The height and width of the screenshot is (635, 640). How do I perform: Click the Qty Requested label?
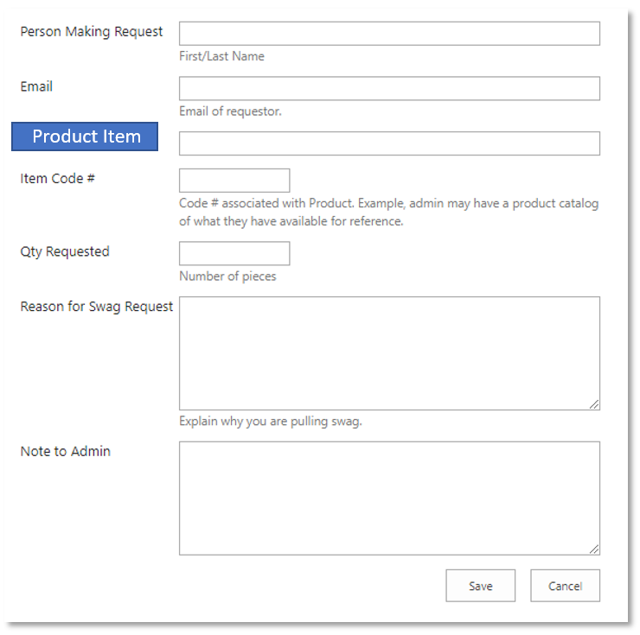coord(65,251)
